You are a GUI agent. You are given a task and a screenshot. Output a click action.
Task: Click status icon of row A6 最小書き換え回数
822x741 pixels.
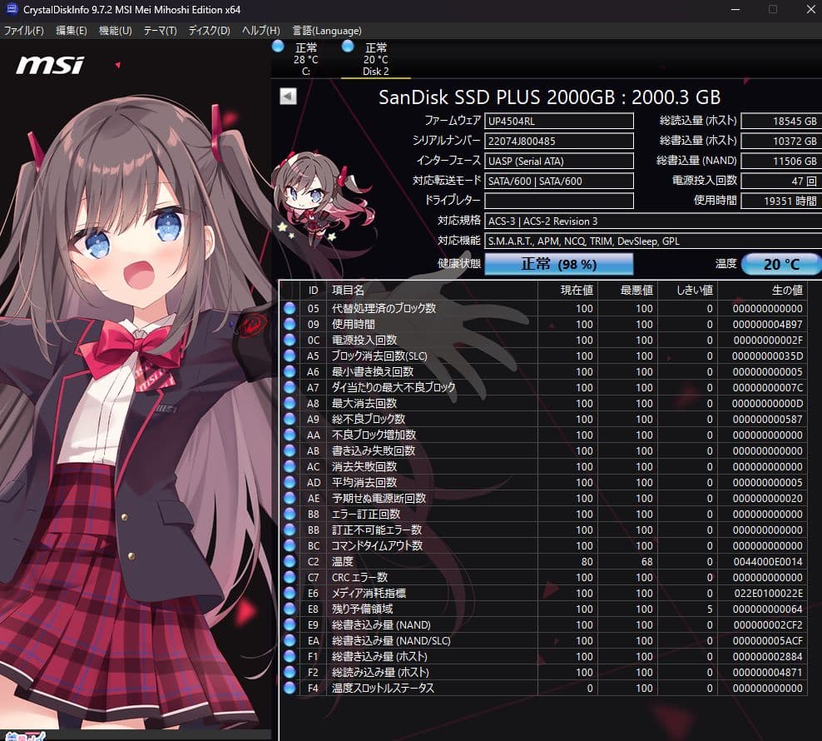[290, 371]
